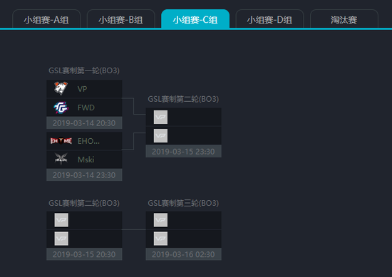Click first placeholder logo in 23:30 round-two match

tap(160, 117)
